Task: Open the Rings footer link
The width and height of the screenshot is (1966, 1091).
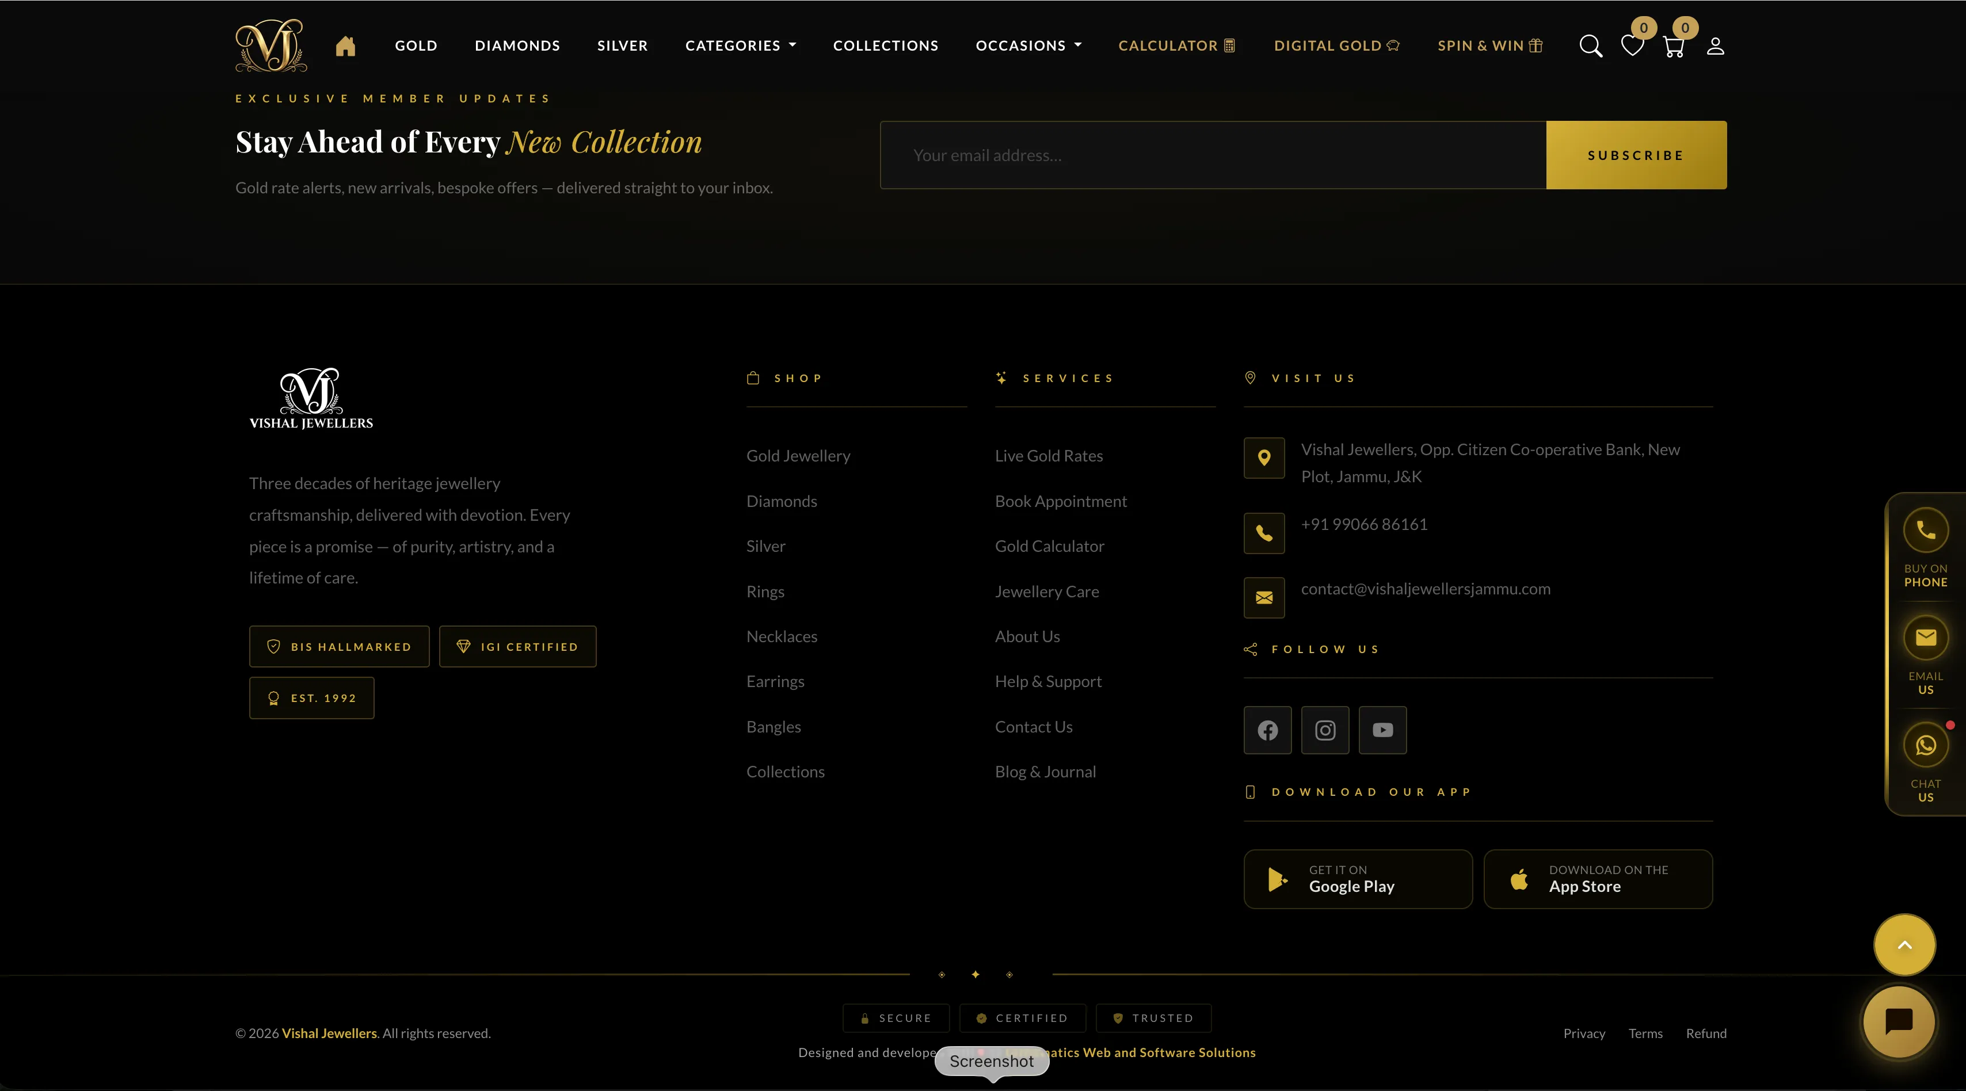Action: click(x=765, y=592)
